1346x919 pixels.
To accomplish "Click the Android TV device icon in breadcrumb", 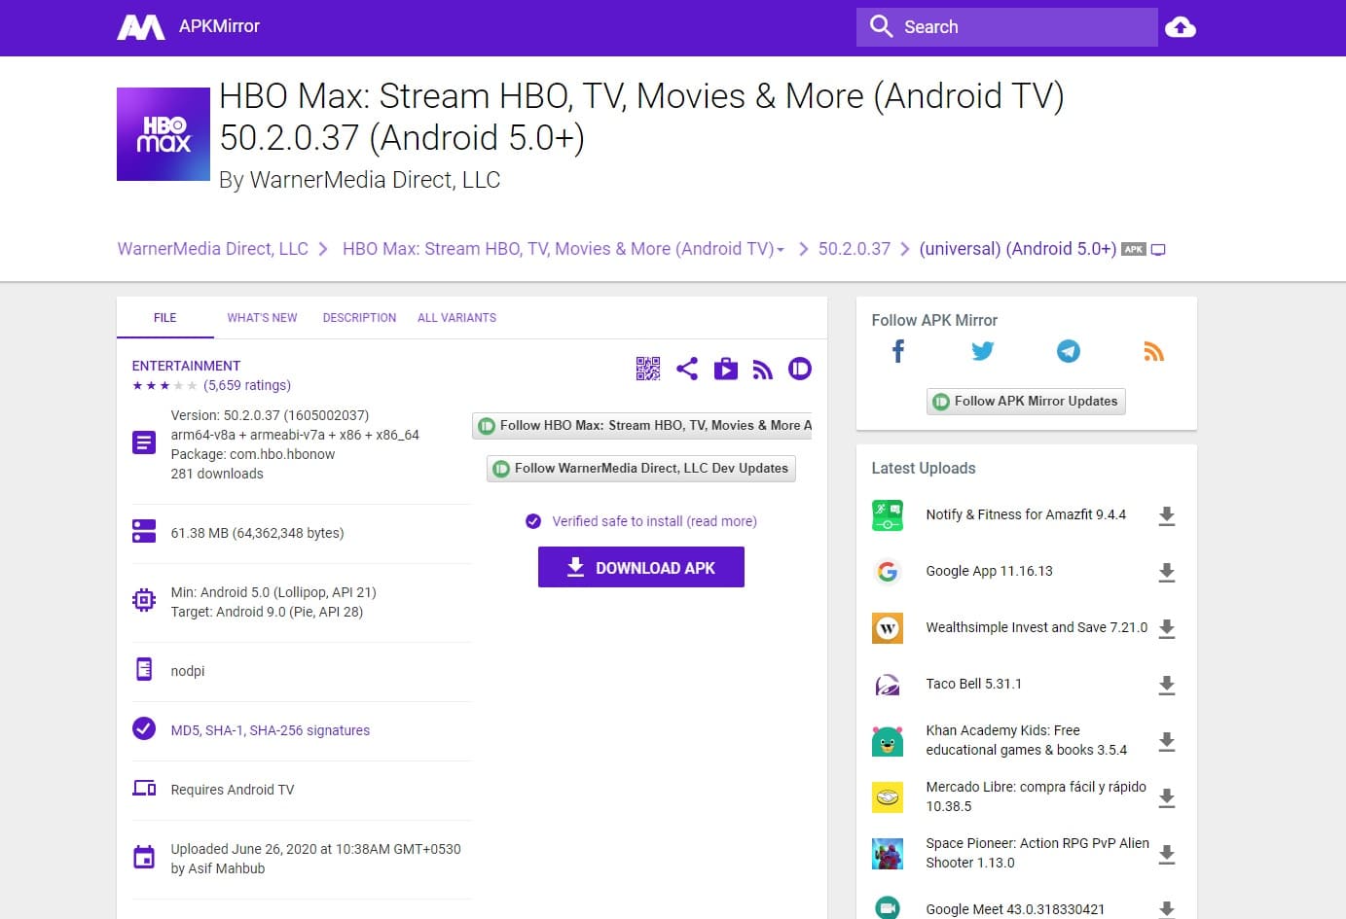I will tap(1158, 250).
